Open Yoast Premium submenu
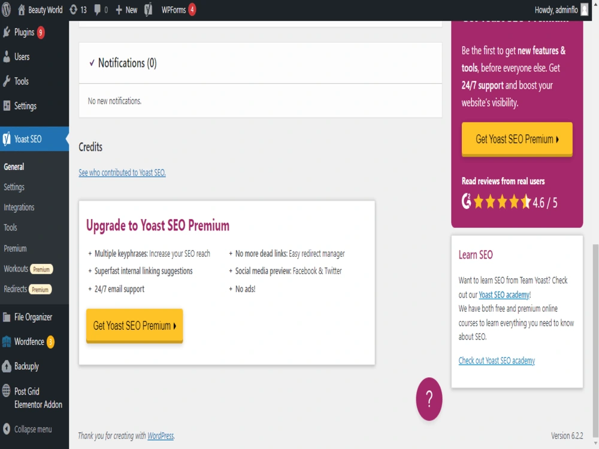Image resolution: width=599 pixels, height=449 pixels. tap(16, 248)
